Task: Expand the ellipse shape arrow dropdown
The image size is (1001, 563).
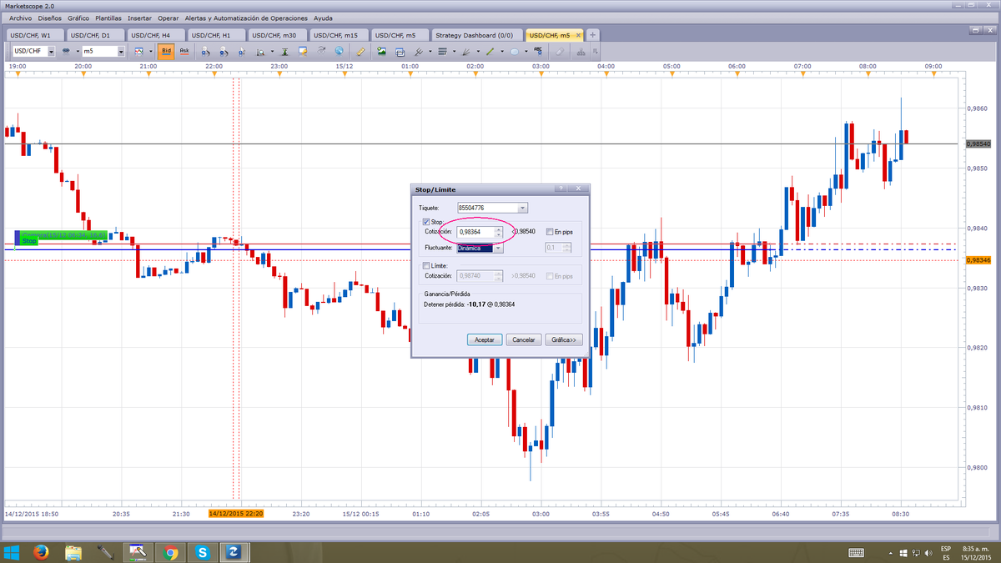Action: [x=526, y=51]
